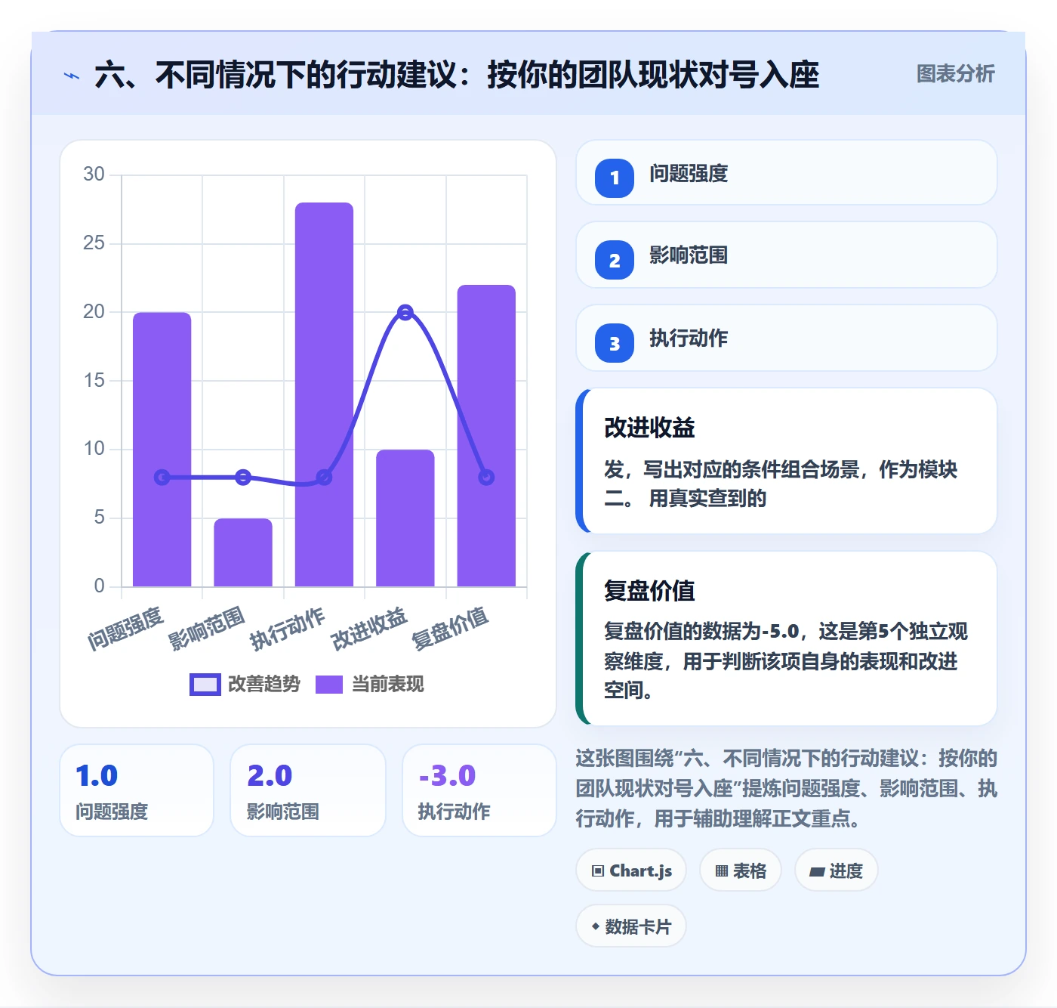Screen dimensions: 1057x1008
Task: Click the shortest bar, above 影响范围
Action: point(243,552)
